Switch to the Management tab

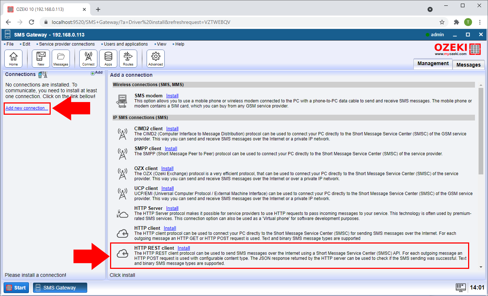[433, 64]
